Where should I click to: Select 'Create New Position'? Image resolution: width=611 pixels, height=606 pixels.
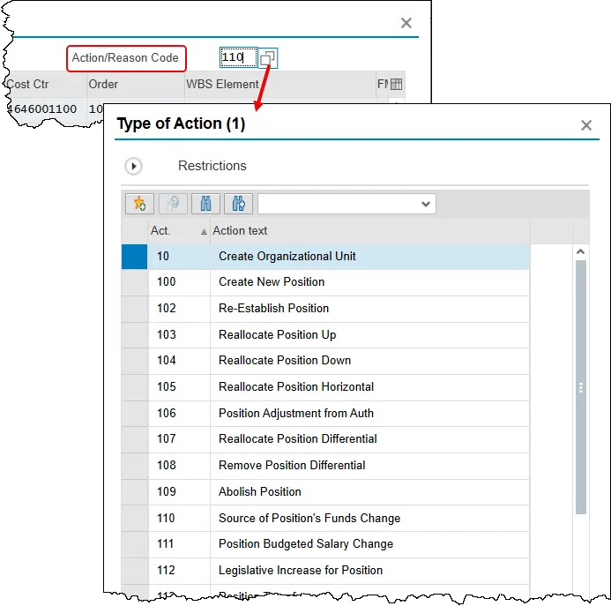click(x=272, y=282)
